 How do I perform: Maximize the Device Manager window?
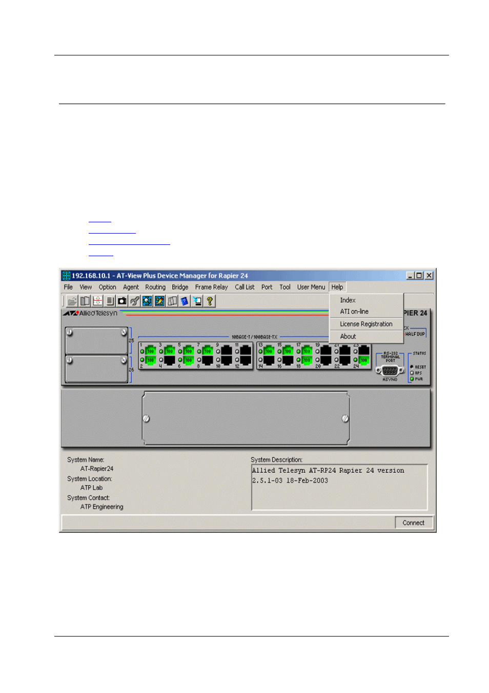(x=419, y=276)
